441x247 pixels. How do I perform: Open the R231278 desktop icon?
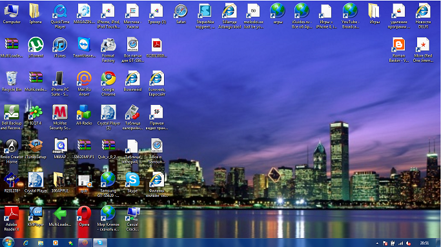click(x=12, y=183)
